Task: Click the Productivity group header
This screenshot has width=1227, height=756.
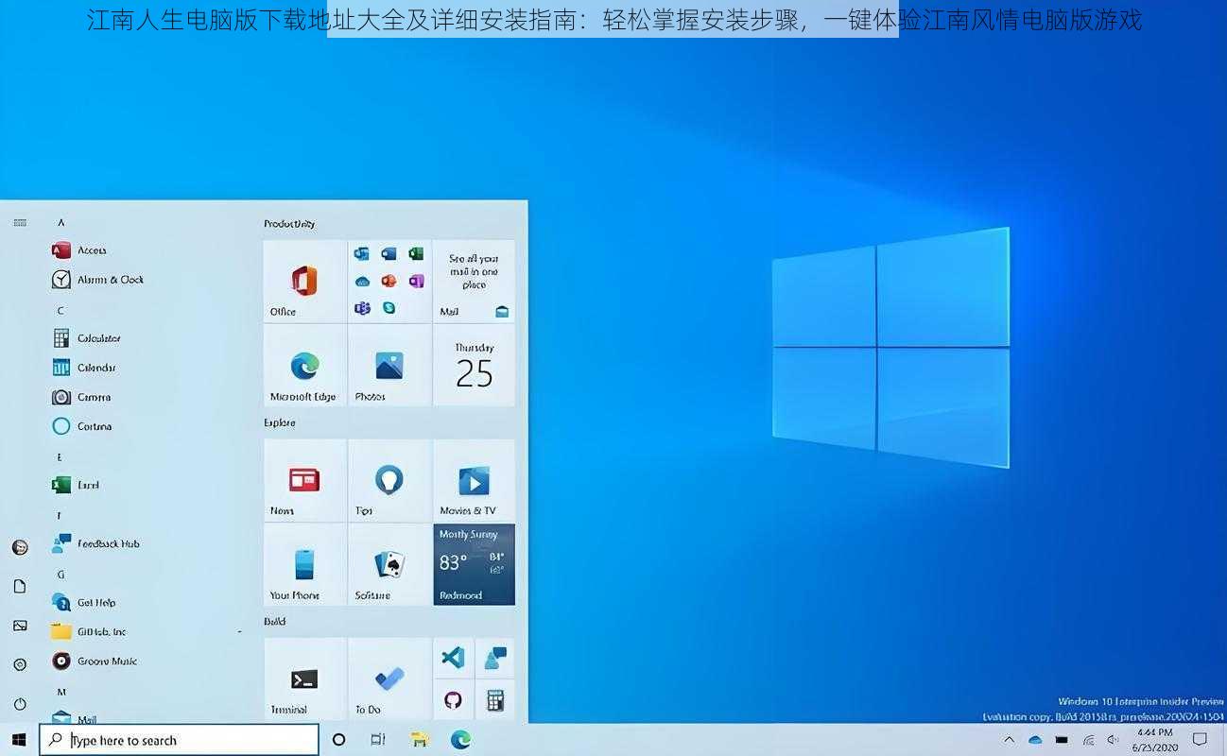Action: (289, 224)
